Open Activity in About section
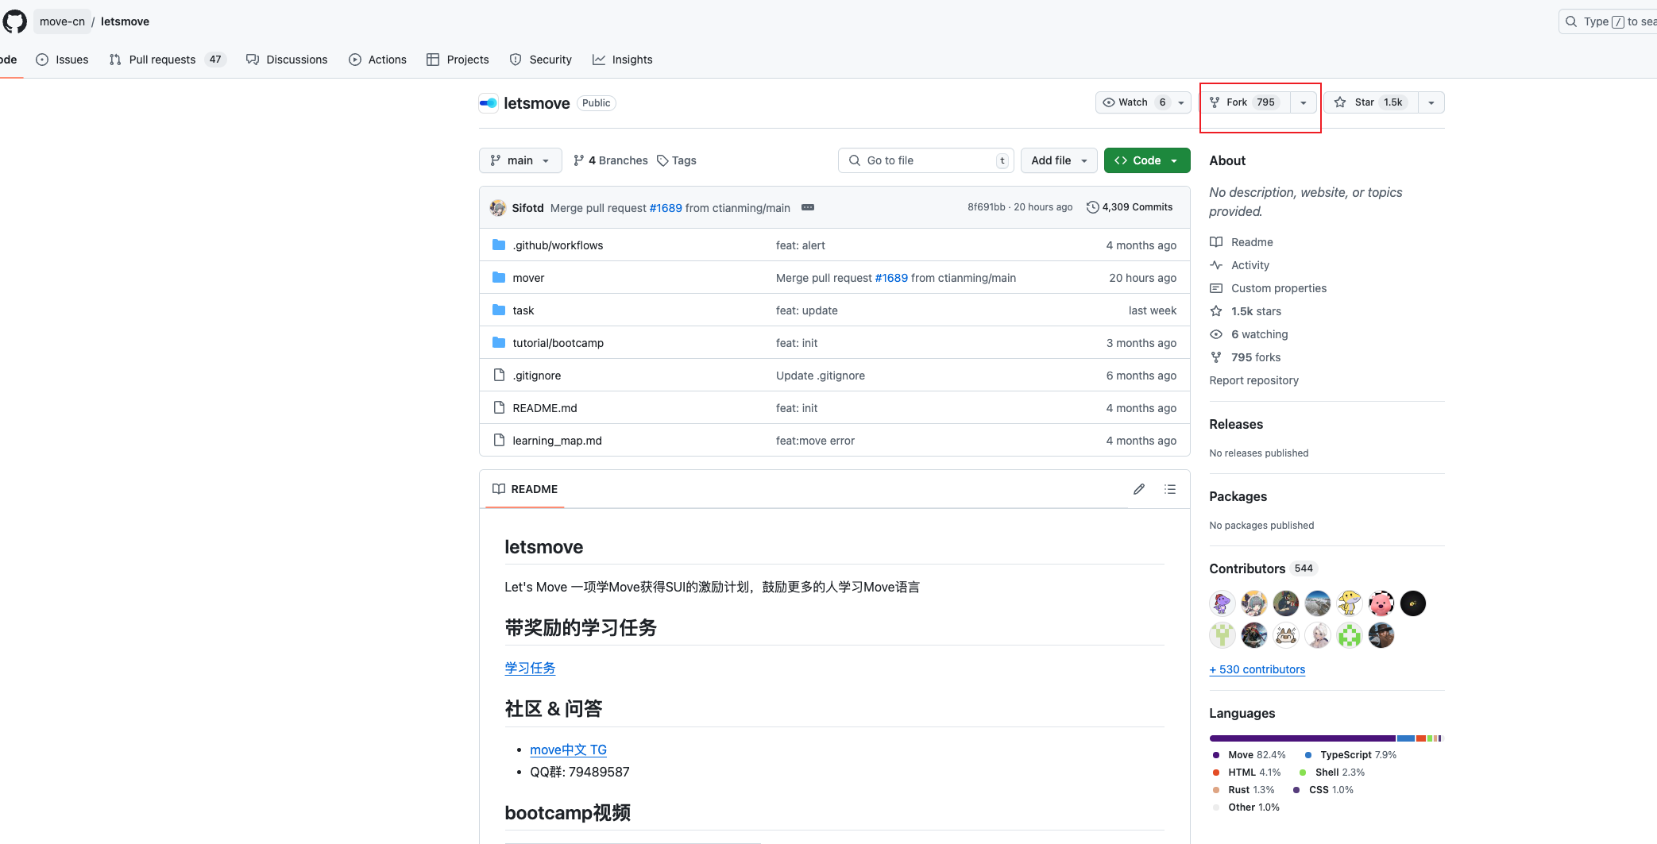 (1250, 265)
